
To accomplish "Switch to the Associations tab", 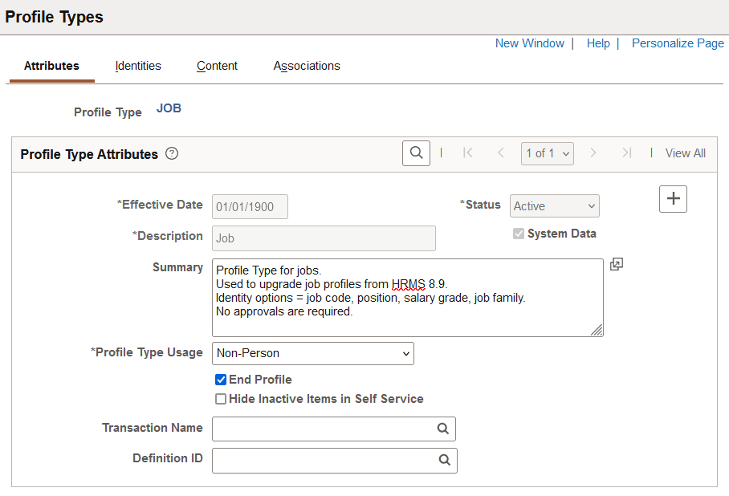I will point(306,66).
